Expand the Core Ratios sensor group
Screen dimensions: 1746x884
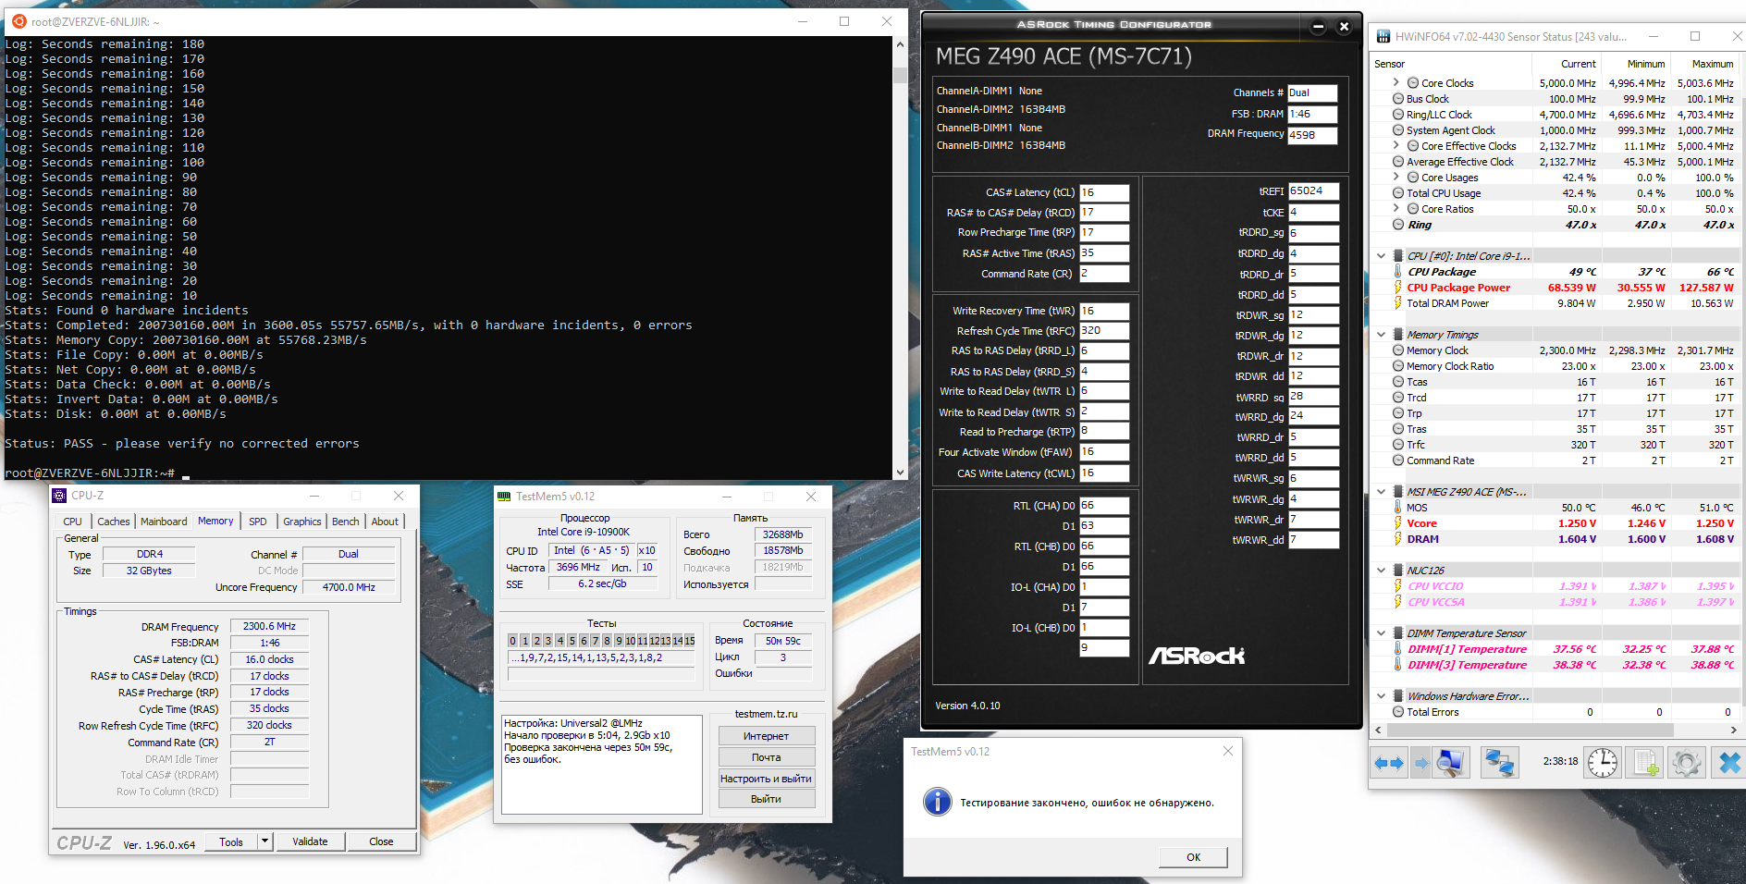pos(1396,209)
